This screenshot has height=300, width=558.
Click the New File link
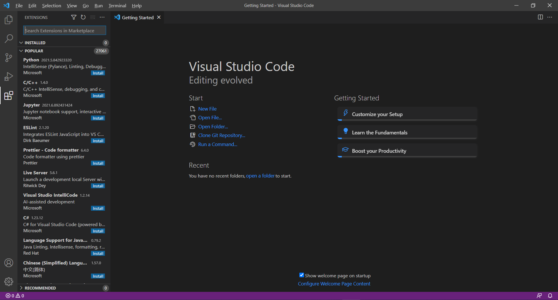coord(207,109)
